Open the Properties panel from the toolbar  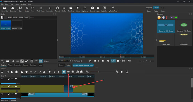[x=50, y=9]
